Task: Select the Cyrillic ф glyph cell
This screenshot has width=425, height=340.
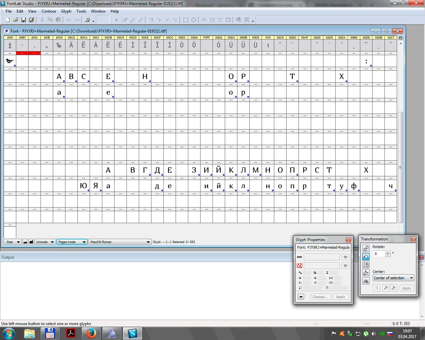Action: coord(354,186)
